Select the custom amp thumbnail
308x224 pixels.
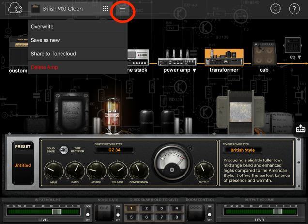pos(18,51)
